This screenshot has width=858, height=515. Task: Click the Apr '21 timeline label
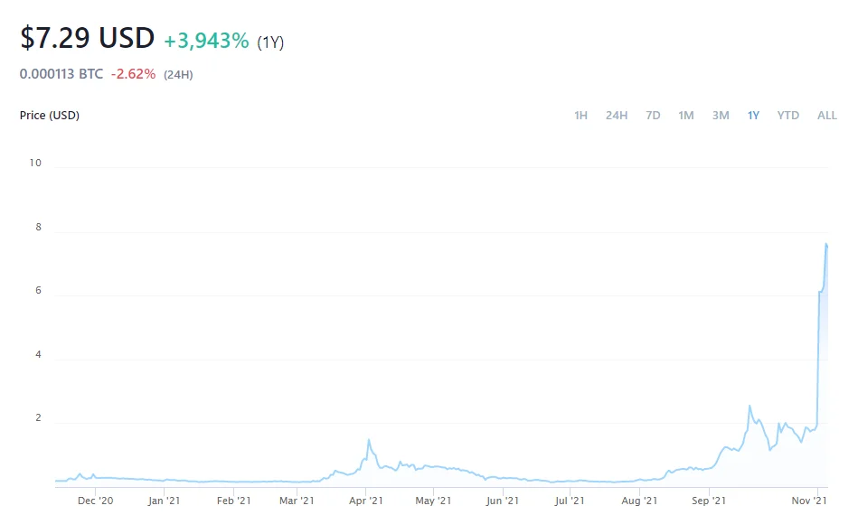coord(366,501)
